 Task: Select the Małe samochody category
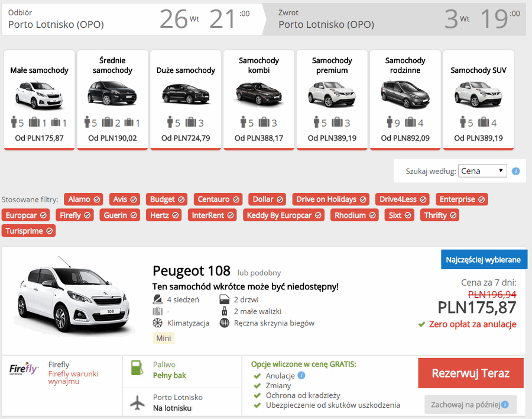point(40,100)
